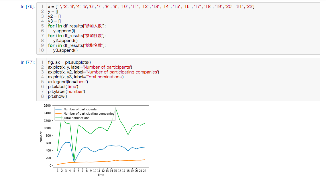Click ax.plot line labeled 'Total nominations'
The width and height of the screenshot is (326, 179).
point(86,77)
